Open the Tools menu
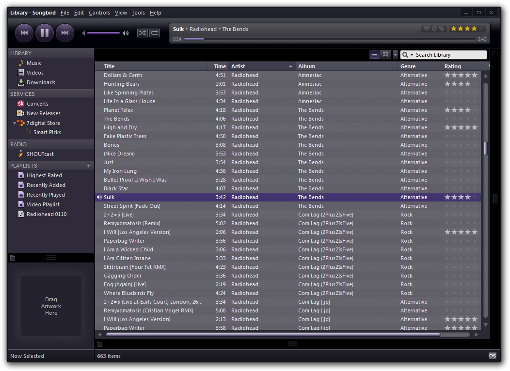This screenshot has width=510, height=371. coord(138,13)
